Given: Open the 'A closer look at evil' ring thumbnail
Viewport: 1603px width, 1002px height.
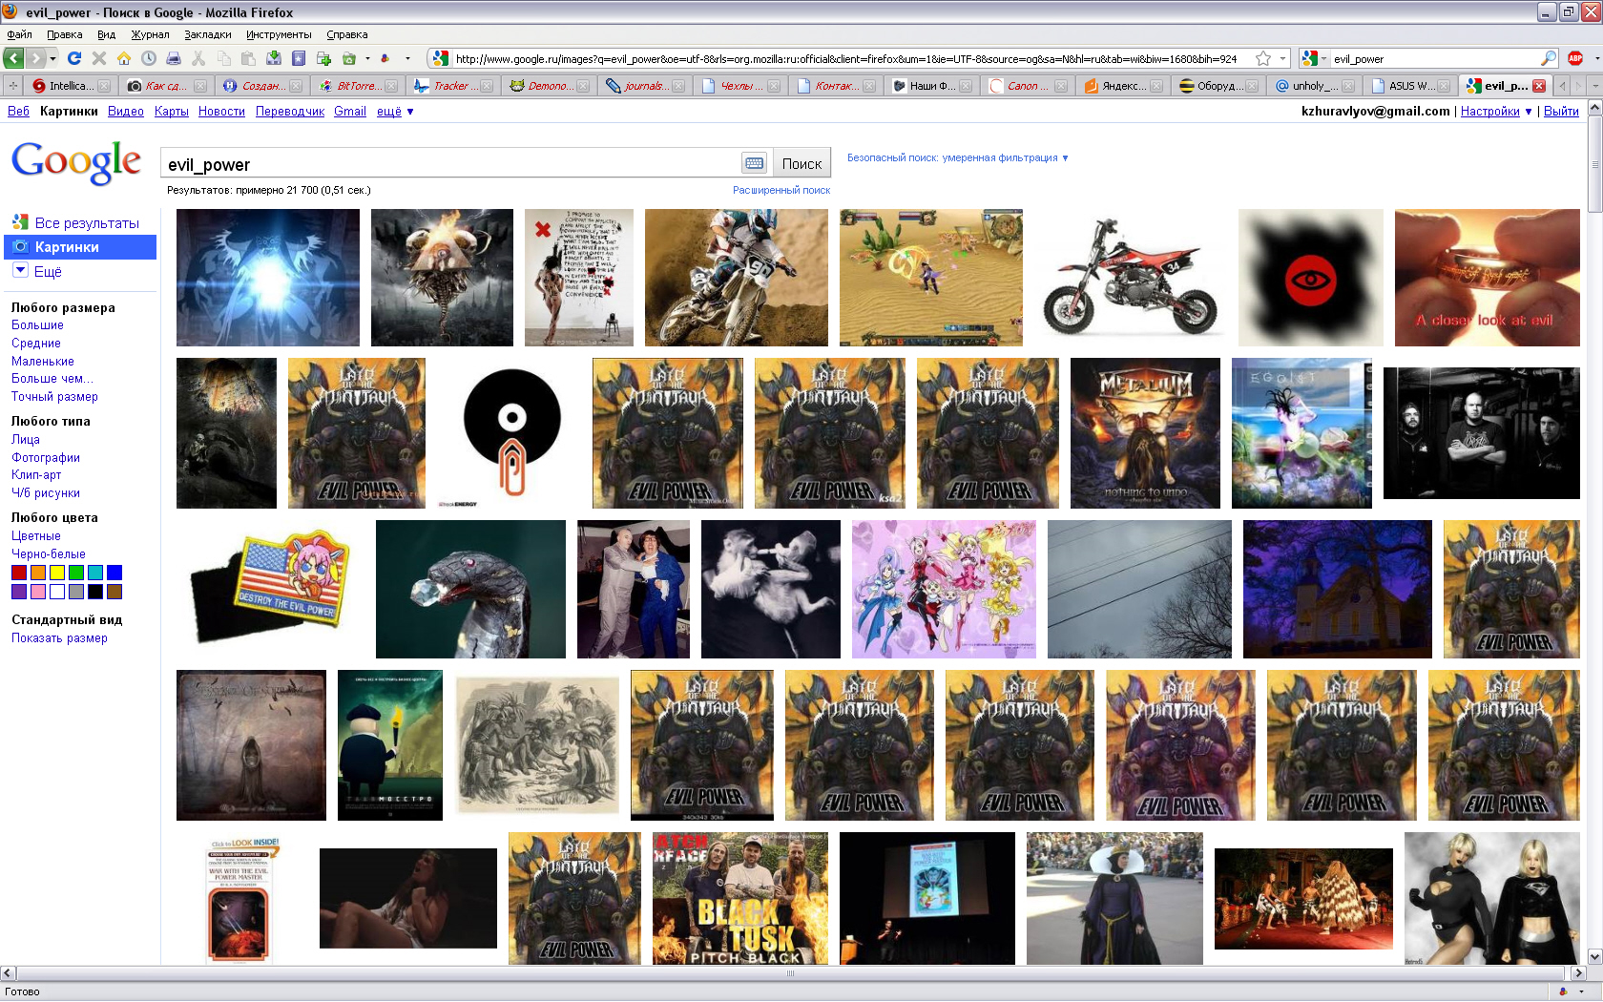Looking at the screenshot, I should 1487,278.
